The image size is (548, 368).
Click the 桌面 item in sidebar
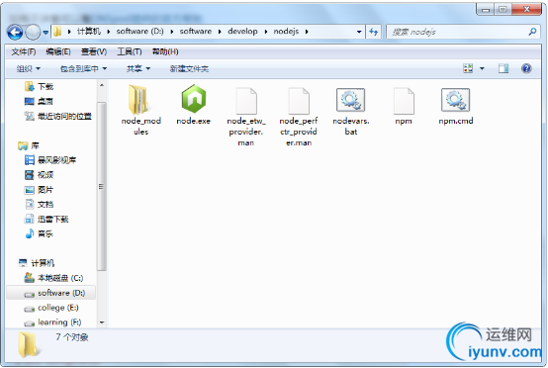[x=39, y=101]
